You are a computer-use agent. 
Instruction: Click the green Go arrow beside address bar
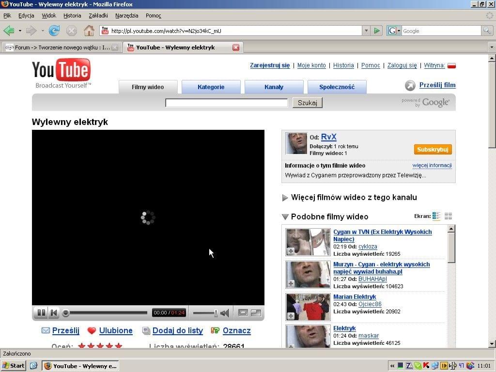(x=376, y=31)
